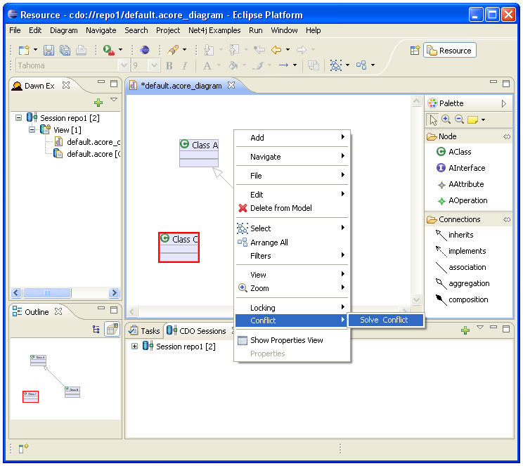Open the Dawn Explorer view menu triangle
Image resolution: width=523 pixels, height=466 pixels.
pyautogui.click(x=114, y=100)
